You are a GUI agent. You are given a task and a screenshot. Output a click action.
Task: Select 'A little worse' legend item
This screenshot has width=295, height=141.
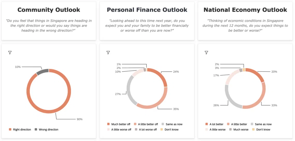(x=215, y=129)
